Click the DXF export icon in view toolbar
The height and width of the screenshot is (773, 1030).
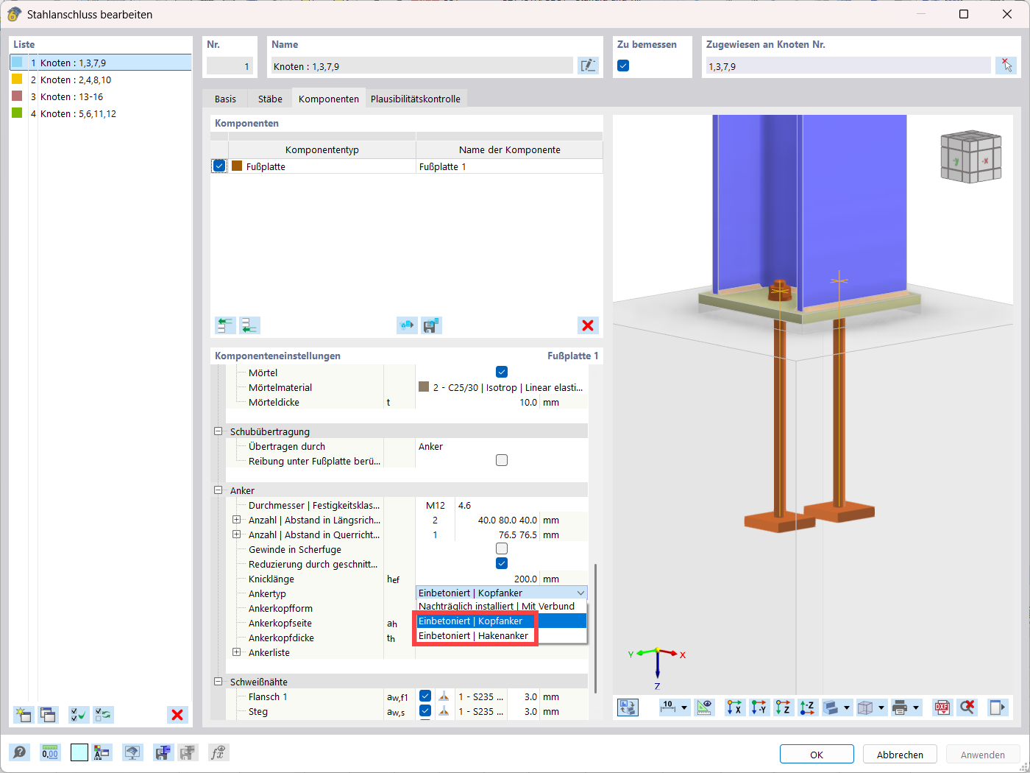point(942,707)
